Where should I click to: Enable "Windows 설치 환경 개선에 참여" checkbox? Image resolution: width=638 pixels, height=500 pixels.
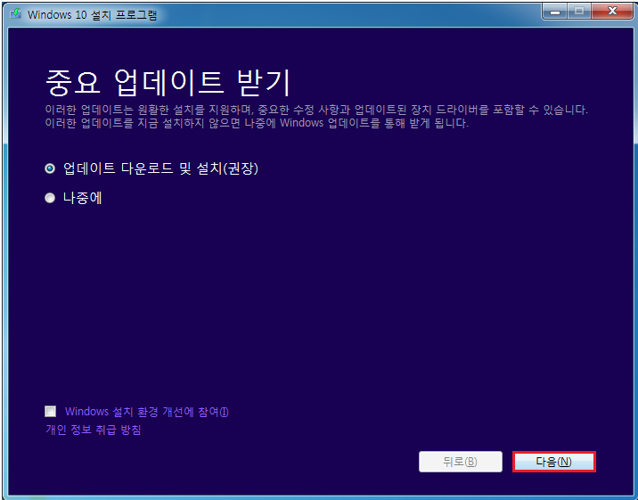pyautogui.click(x=51, y=411)
